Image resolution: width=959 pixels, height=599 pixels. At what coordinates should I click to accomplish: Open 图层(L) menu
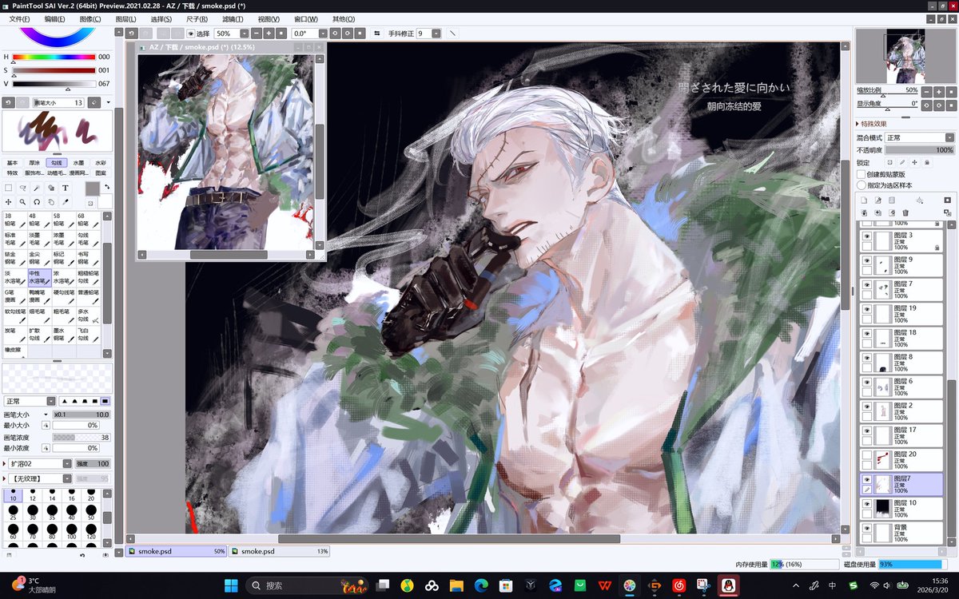pyautogui.click(x=126, y=18)
